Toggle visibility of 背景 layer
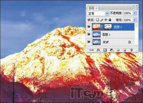 [x=89, y=42]
